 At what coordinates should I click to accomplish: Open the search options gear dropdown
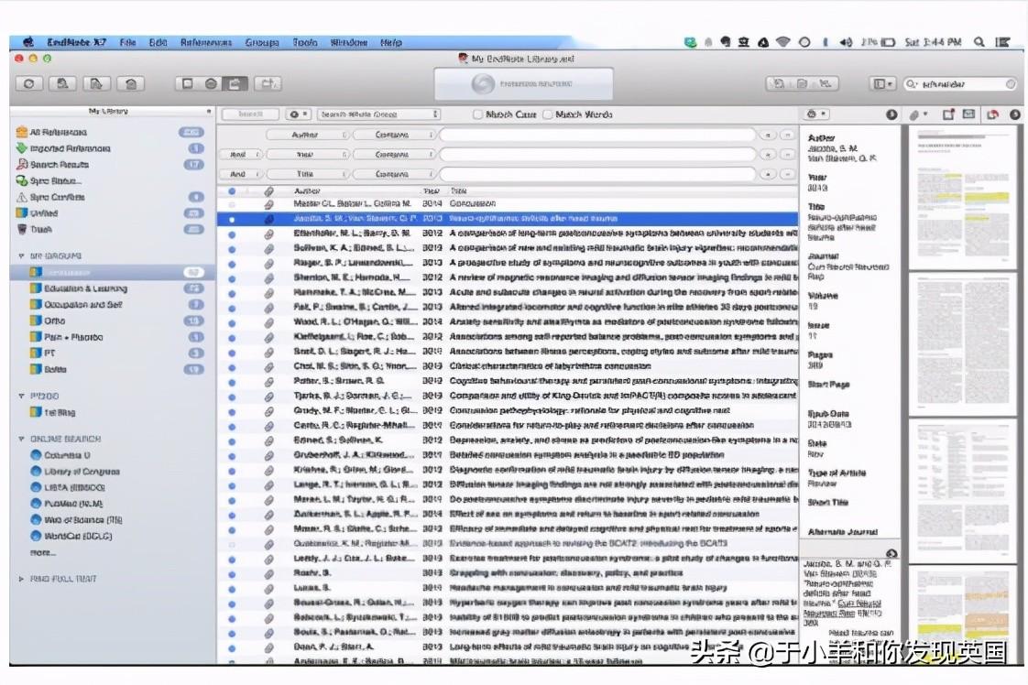coord(298,114)
